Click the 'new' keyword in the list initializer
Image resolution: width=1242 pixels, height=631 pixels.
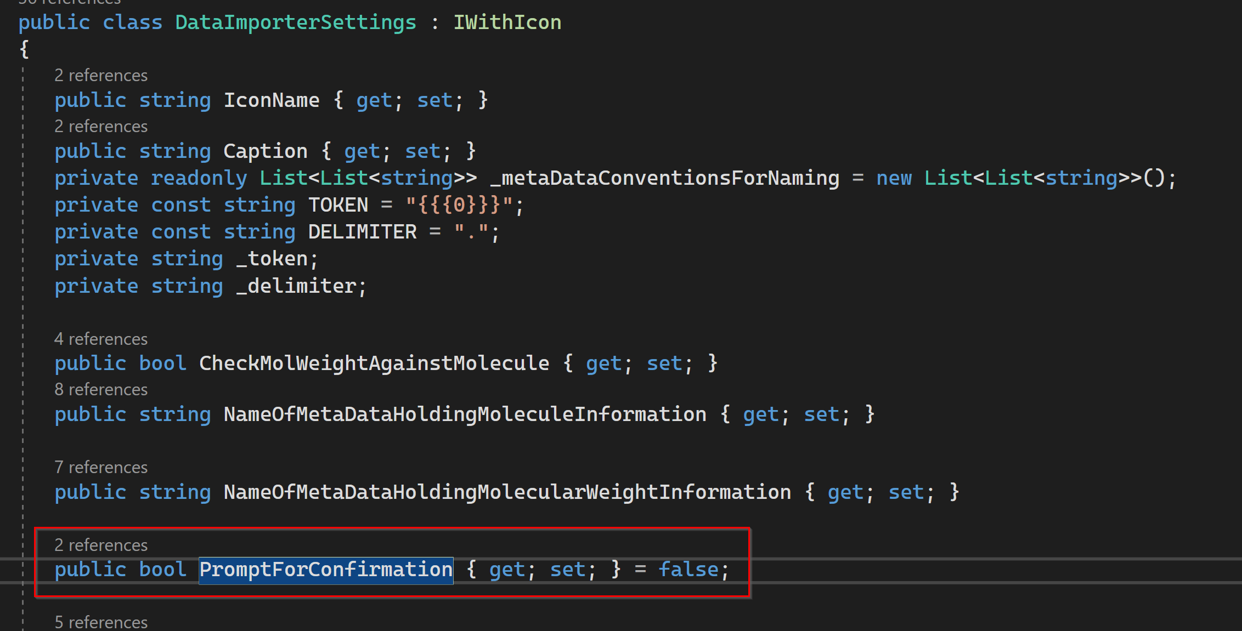click(894, 178)
